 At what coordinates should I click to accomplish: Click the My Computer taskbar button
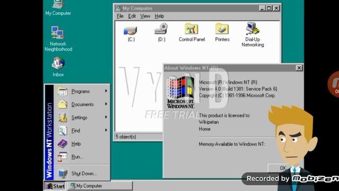(x=100, y=186)
